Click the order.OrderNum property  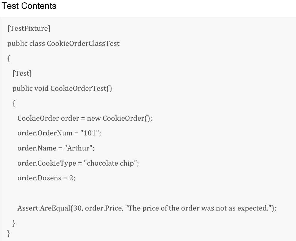click(45, 133)
